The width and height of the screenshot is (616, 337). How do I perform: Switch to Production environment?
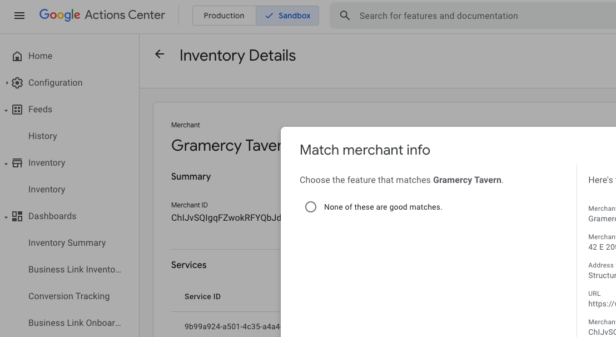click(x=224, y=16)
